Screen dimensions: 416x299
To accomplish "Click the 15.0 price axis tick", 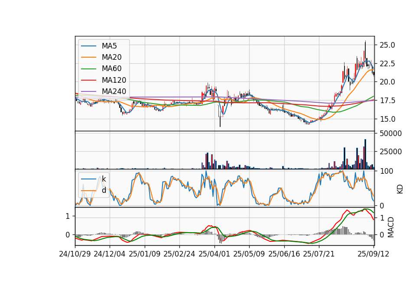I will 387,119.
